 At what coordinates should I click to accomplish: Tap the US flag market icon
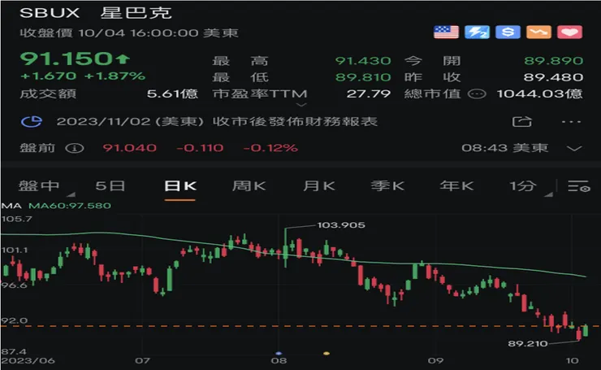(x=446, y=33)
